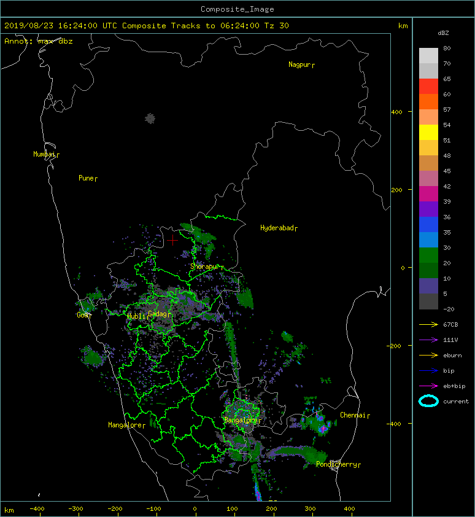This screenshot has width=475, height=517.
Task: Click the 2019/08/23 16:24:00 UTC timestamp
Action: pos(61,26)
